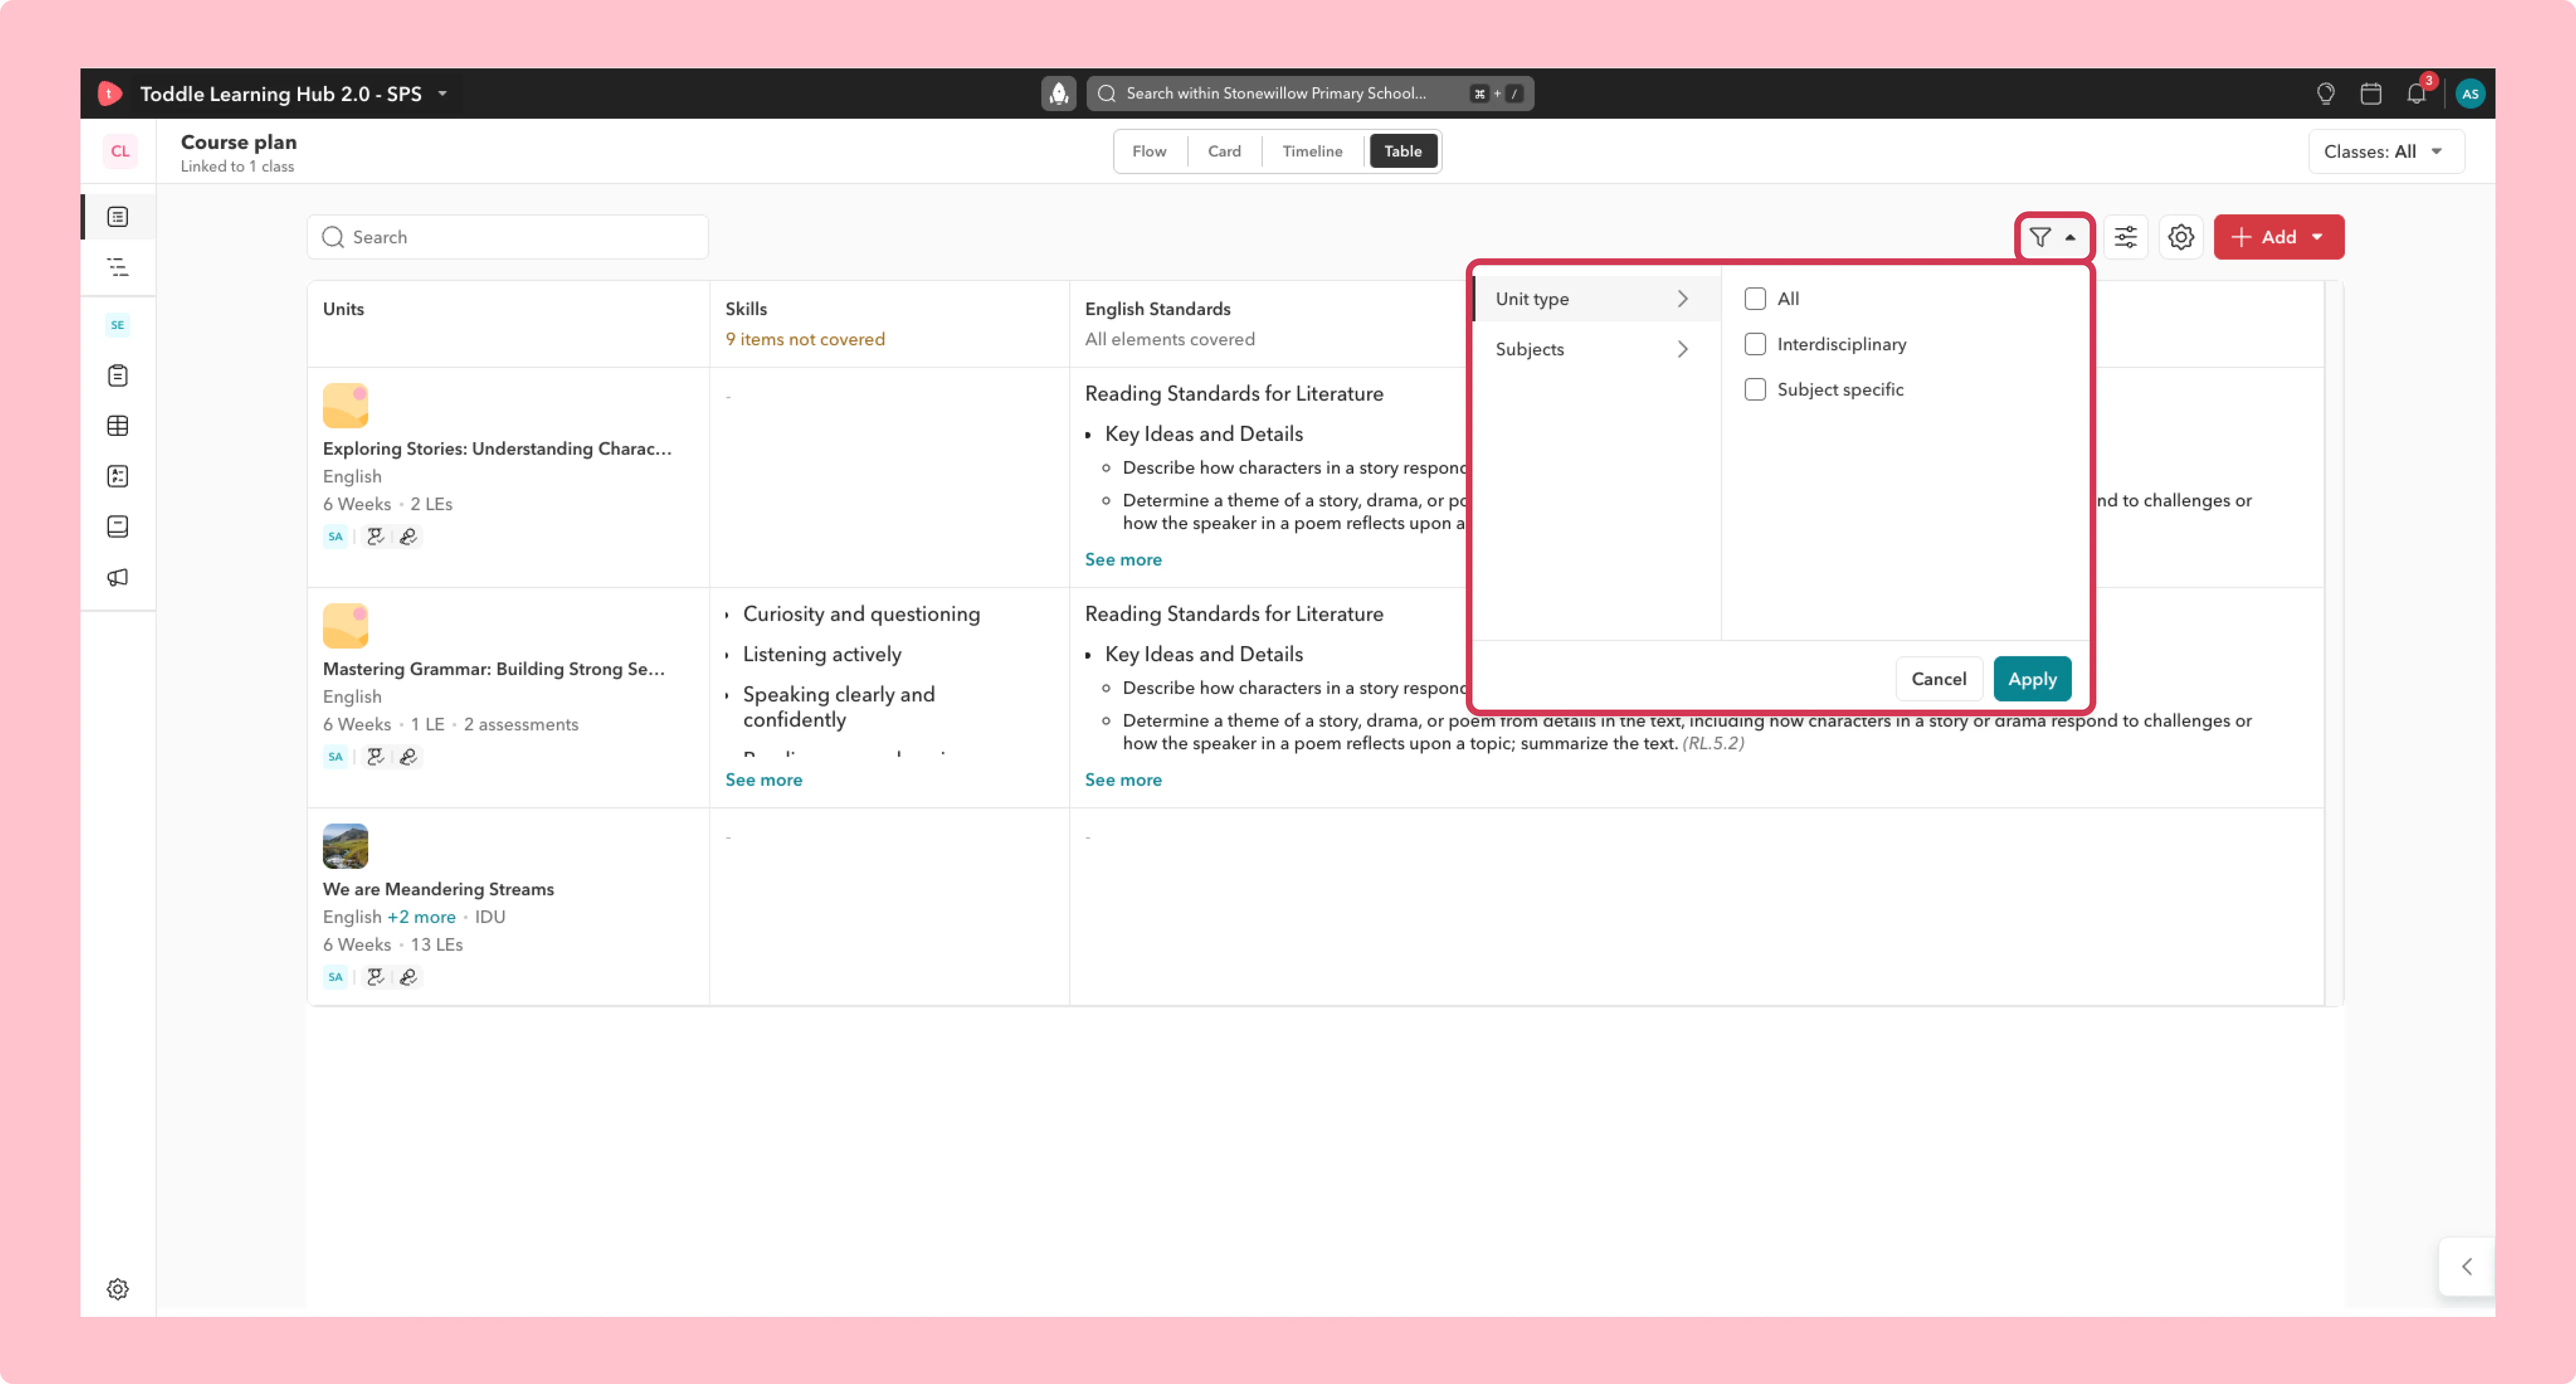Click the Curiosity and questioning skill
Image resolution: width=2576 pixels, height=1384 pixels.
tap(861, 614)
